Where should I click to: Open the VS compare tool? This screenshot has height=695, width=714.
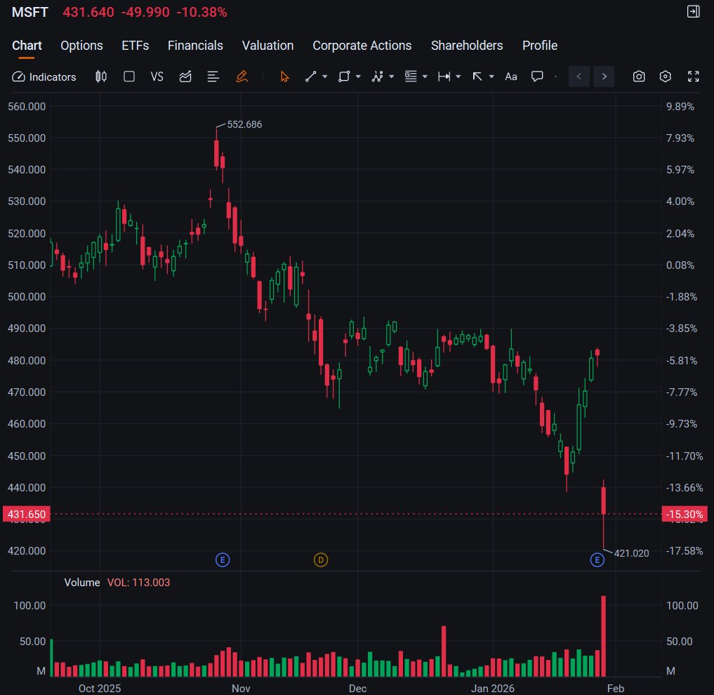157,77
